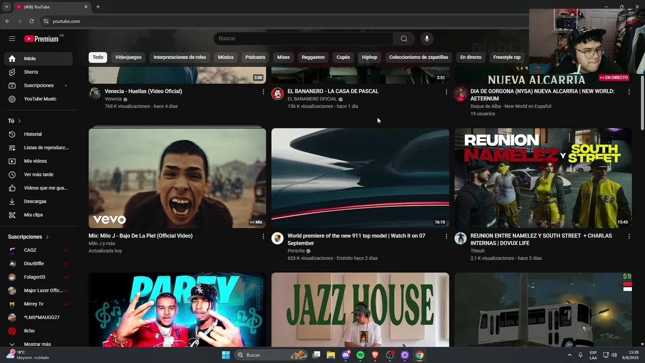Select the Interpretaciones de roles chip

pos(180,57)
